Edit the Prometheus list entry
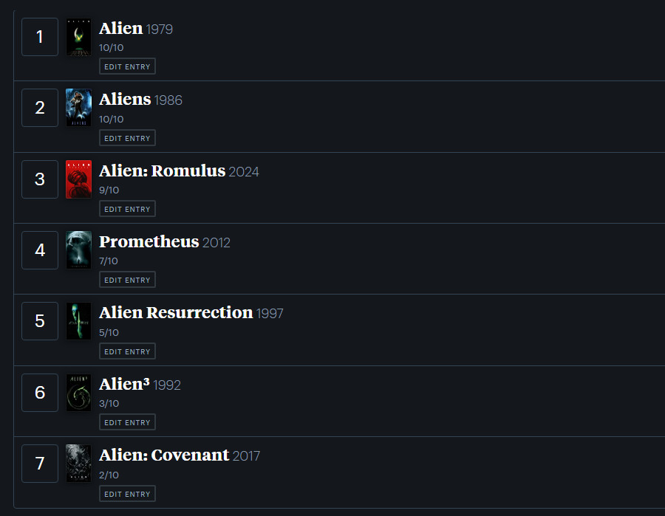665x516 pixels. 127,280
